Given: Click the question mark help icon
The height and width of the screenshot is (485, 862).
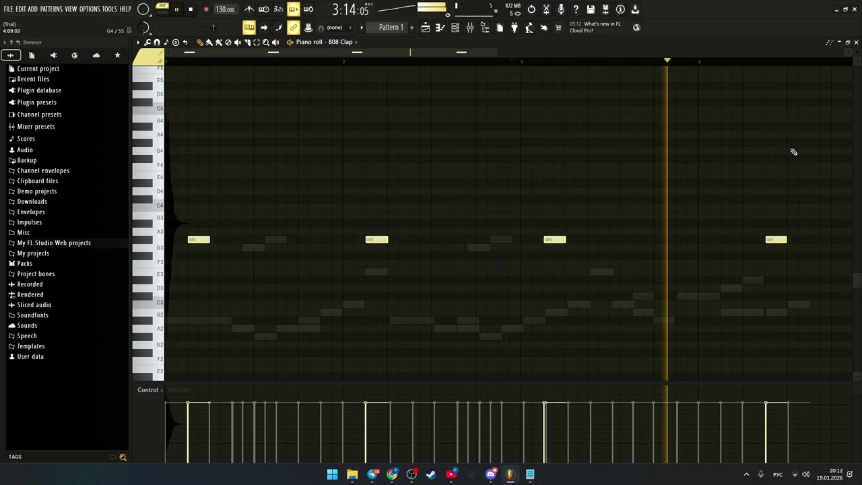Looking at the screenshot, I should (575, 9).
